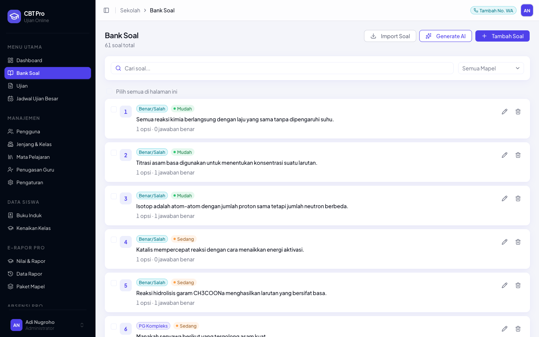This screenshot has height=337, width=539.
Task: Click the CBT Pro graduation cap logo
Action: (14, 16)
